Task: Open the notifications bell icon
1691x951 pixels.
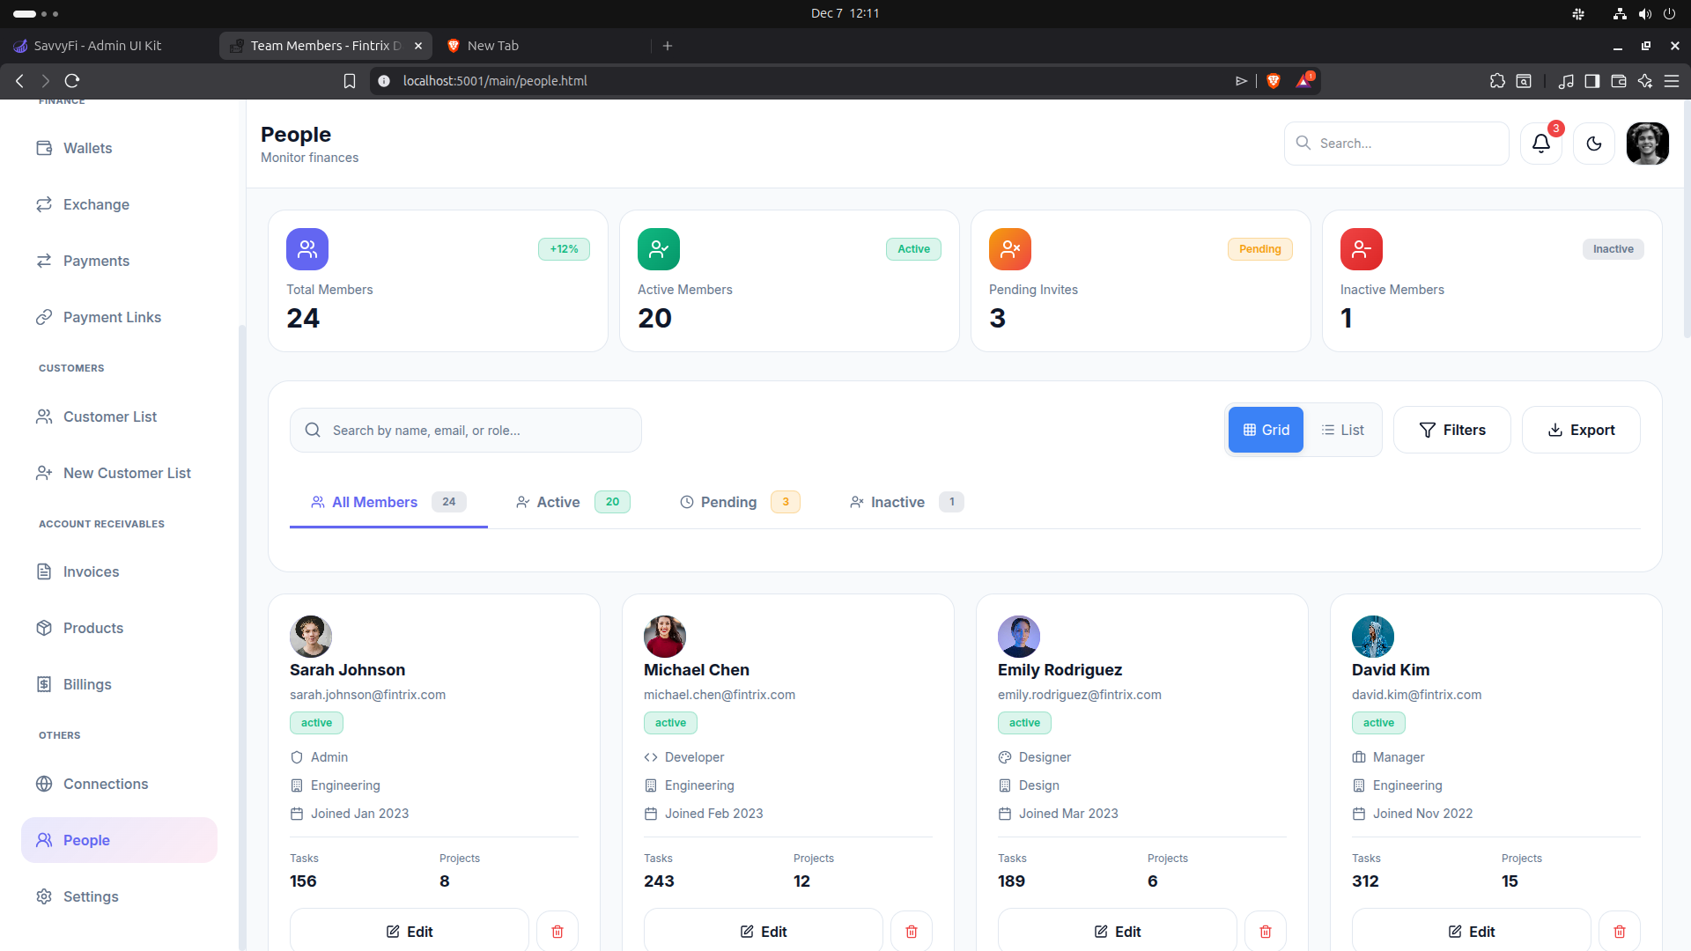Action: pyautogui.click(x=1540, y=144)
